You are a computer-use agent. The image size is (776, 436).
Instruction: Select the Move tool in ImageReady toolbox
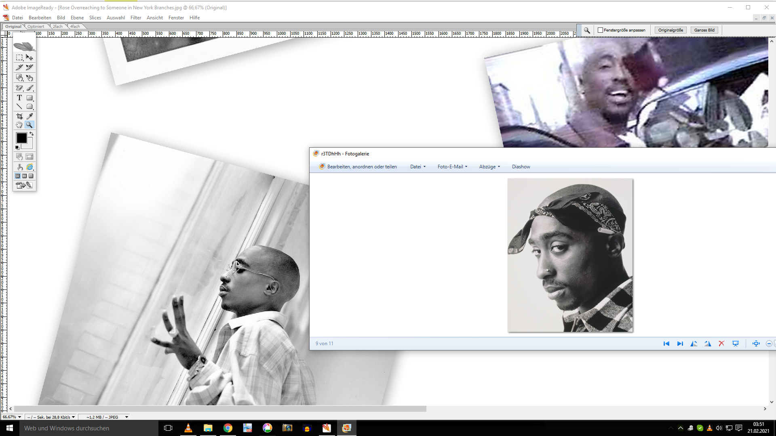(30, 58)
